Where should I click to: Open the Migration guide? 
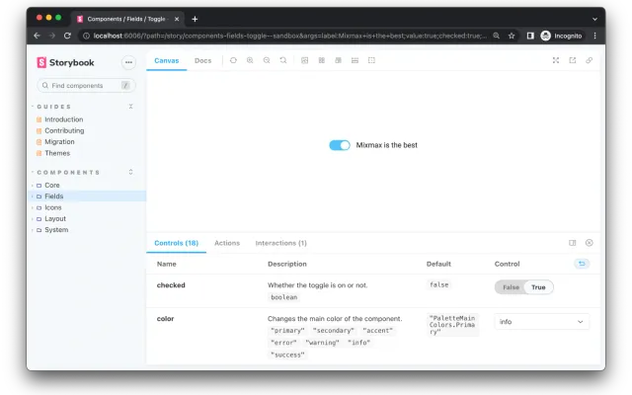coord(59,142)
